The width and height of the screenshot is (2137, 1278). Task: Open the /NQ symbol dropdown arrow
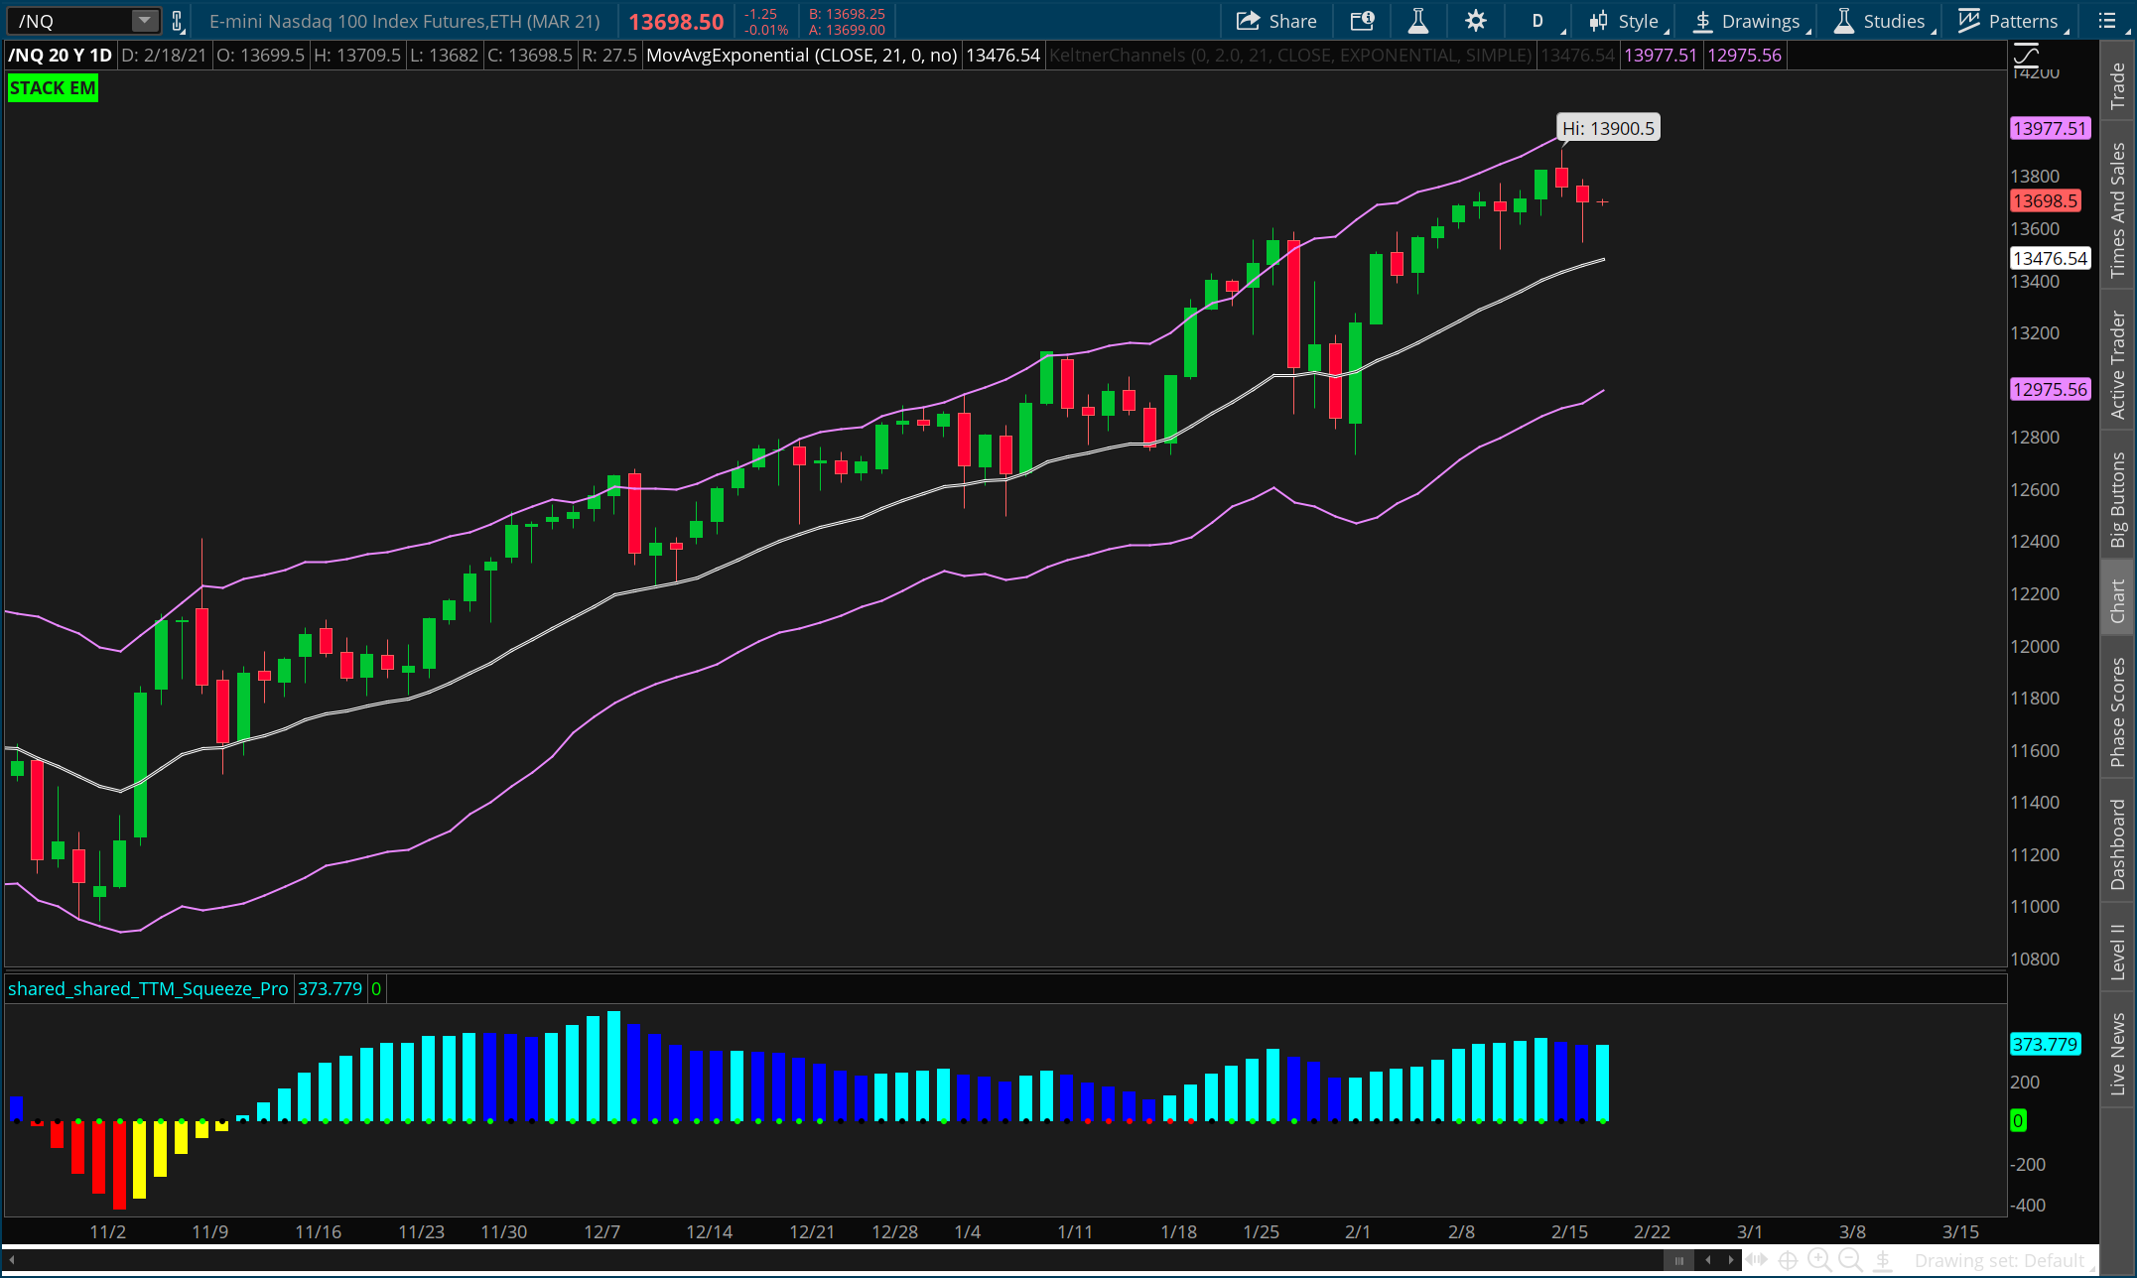144,21
